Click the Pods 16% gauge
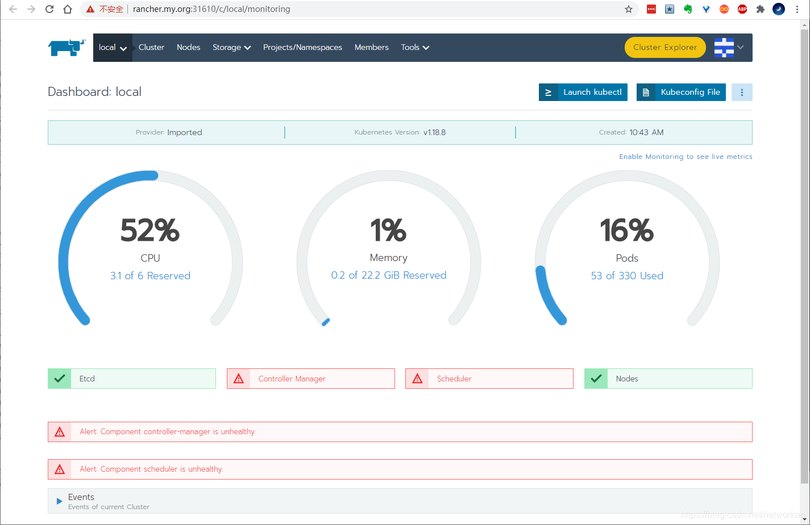 click(627, 249)
